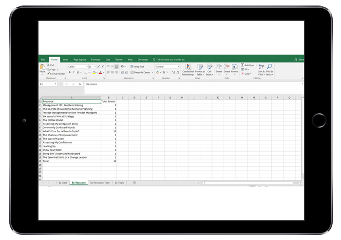The height and width of the screenshot is (240, 341).
Task: Decrease the cell indent
Action: tap(122, 72)
